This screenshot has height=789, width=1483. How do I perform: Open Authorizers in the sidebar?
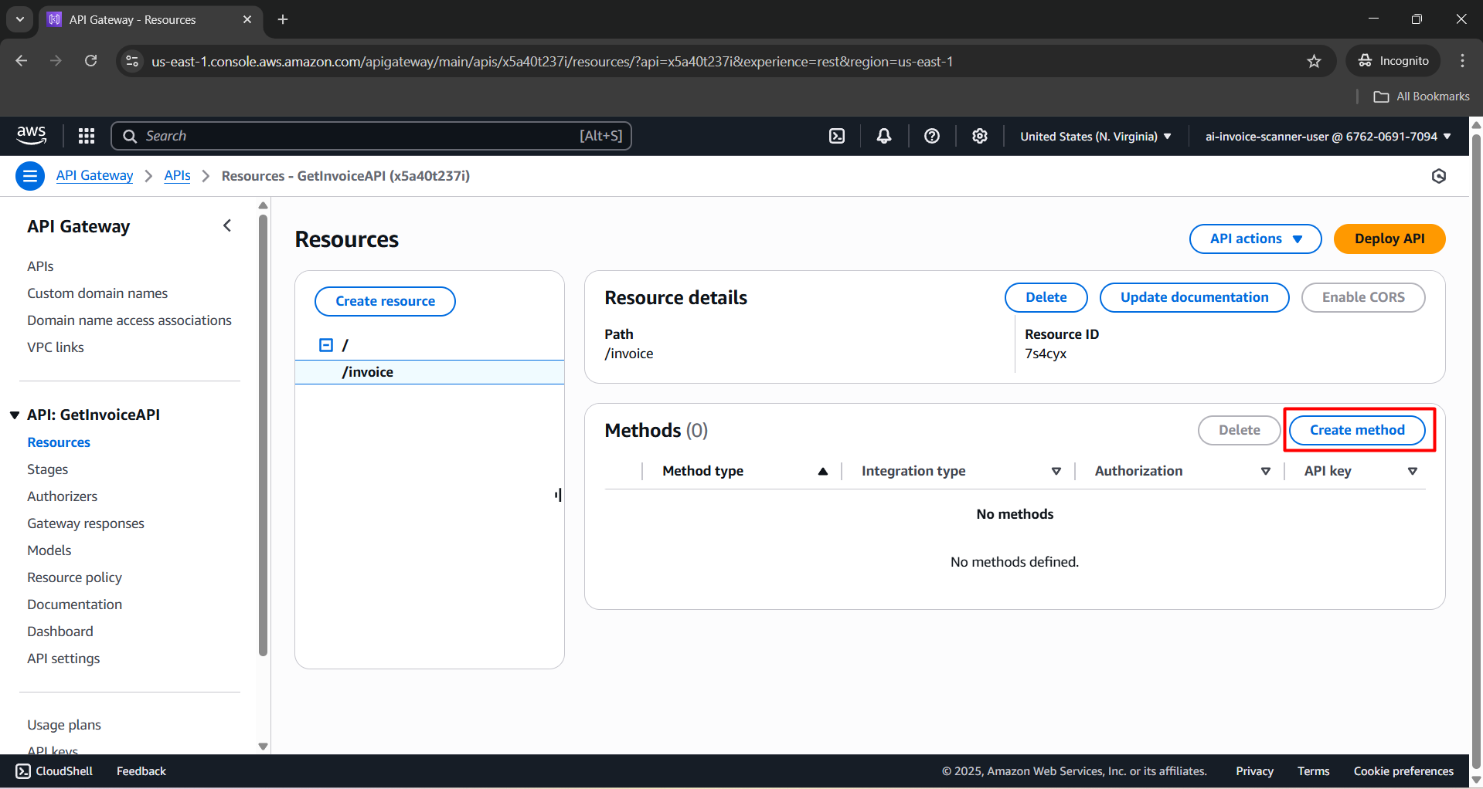(x=62, y=496)
